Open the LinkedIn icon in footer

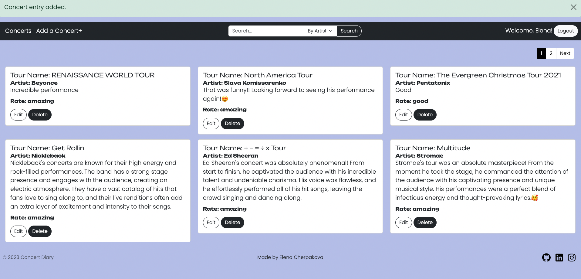pos(559,258)
